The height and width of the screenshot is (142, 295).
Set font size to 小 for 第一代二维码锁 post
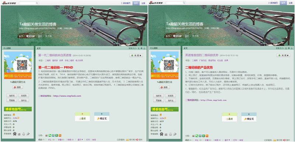pos(144,48)
